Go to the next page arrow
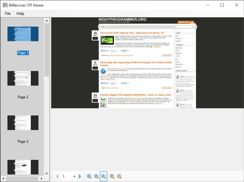This screenshot has height=182, width=244. click(80, 177)
